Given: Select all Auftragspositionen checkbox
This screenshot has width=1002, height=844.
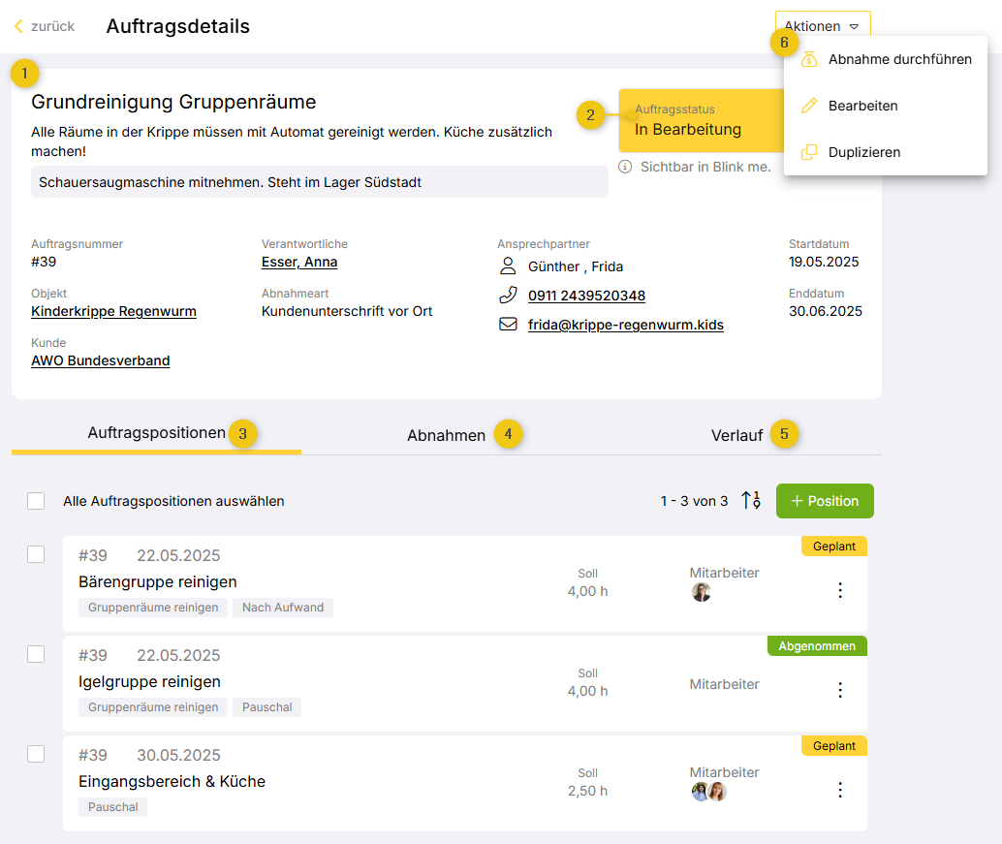Looking at the screenshot, I should 36,501.
